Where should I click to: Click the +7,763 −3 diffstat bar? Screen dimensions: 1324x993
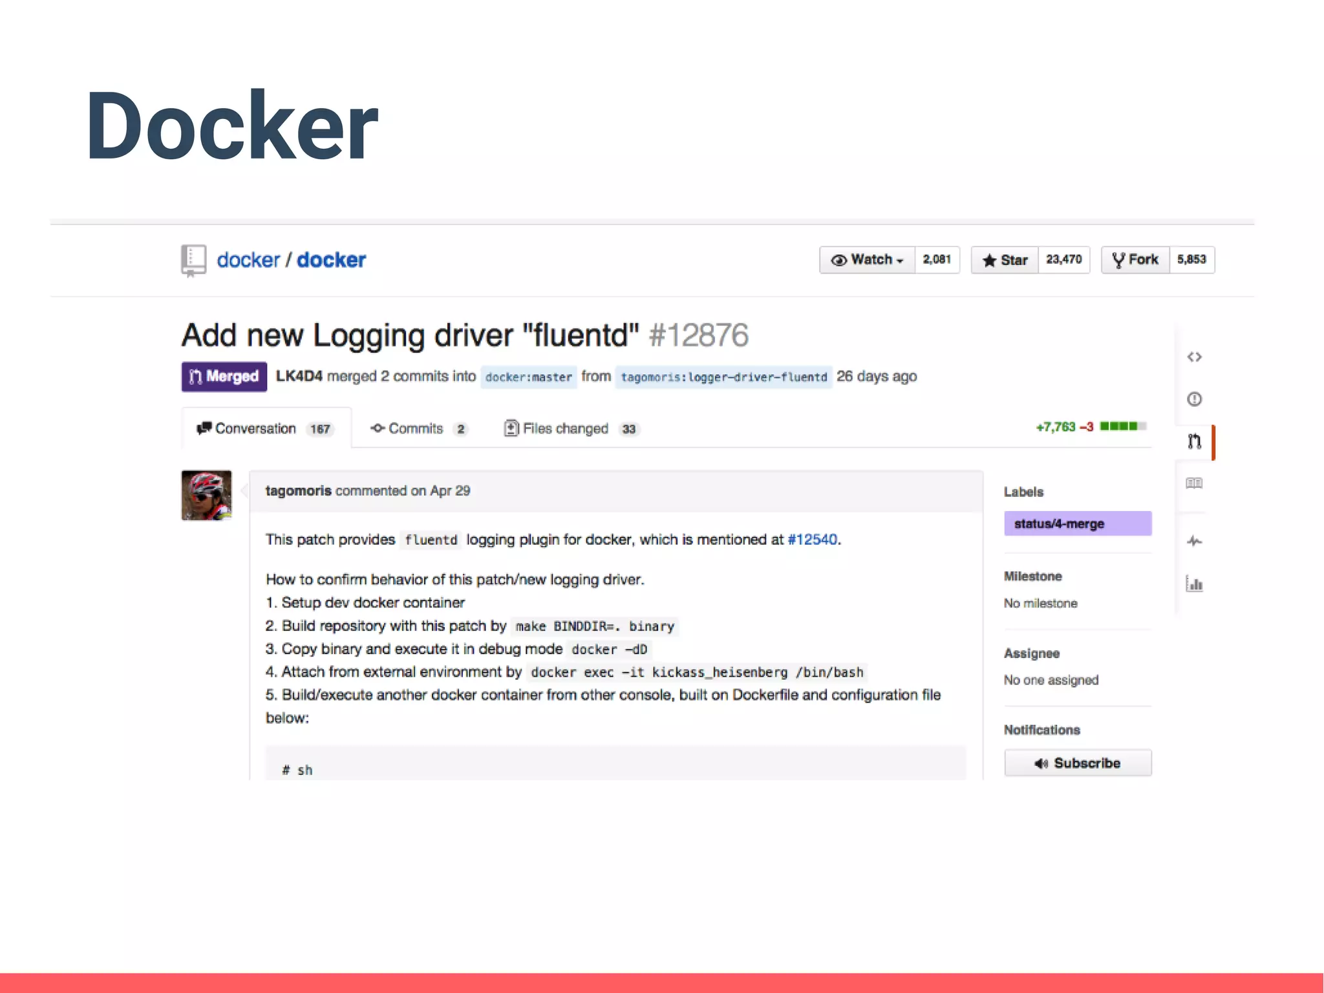[1091, 427]
